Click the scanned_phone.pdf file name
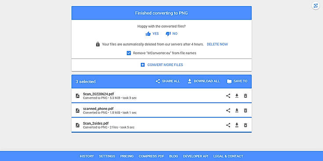The image size is (323, 161). click(98, 108)
